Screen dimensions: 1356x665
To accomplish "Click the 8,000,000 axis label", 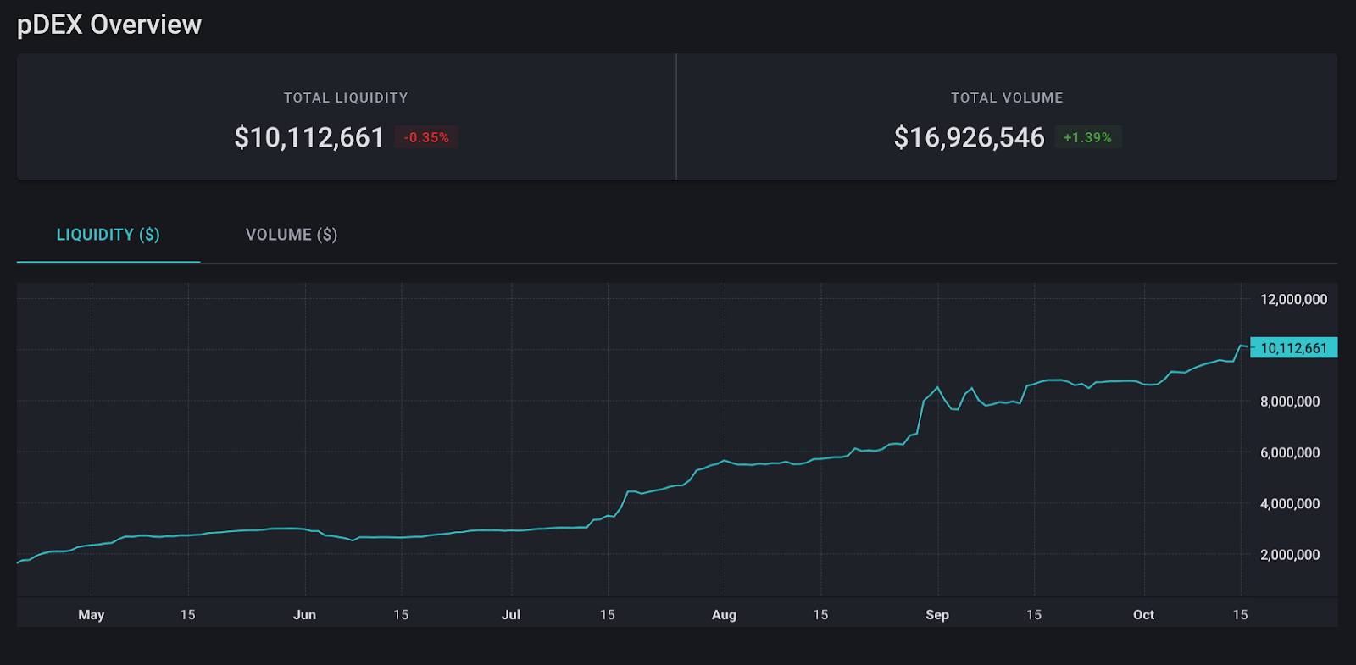I will [x=1290, y=402].
